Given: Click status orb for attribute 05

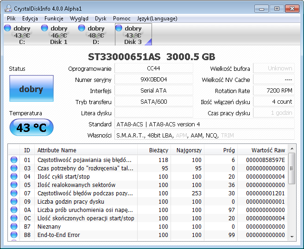Looking at the screenshot, I should 14,185.
